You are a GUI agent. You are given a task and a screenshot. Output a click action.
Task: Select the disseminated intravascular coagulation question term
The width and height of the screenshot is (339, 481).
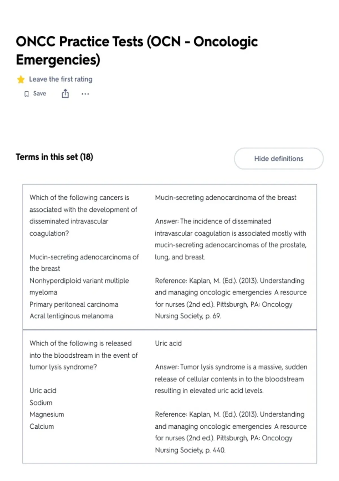pos(83,215)
